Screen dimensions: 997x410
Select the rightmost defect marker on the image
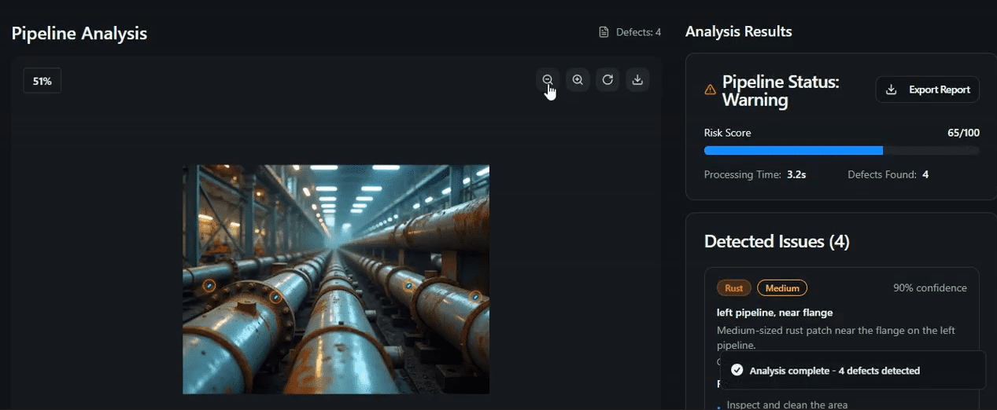coord(475,296)
